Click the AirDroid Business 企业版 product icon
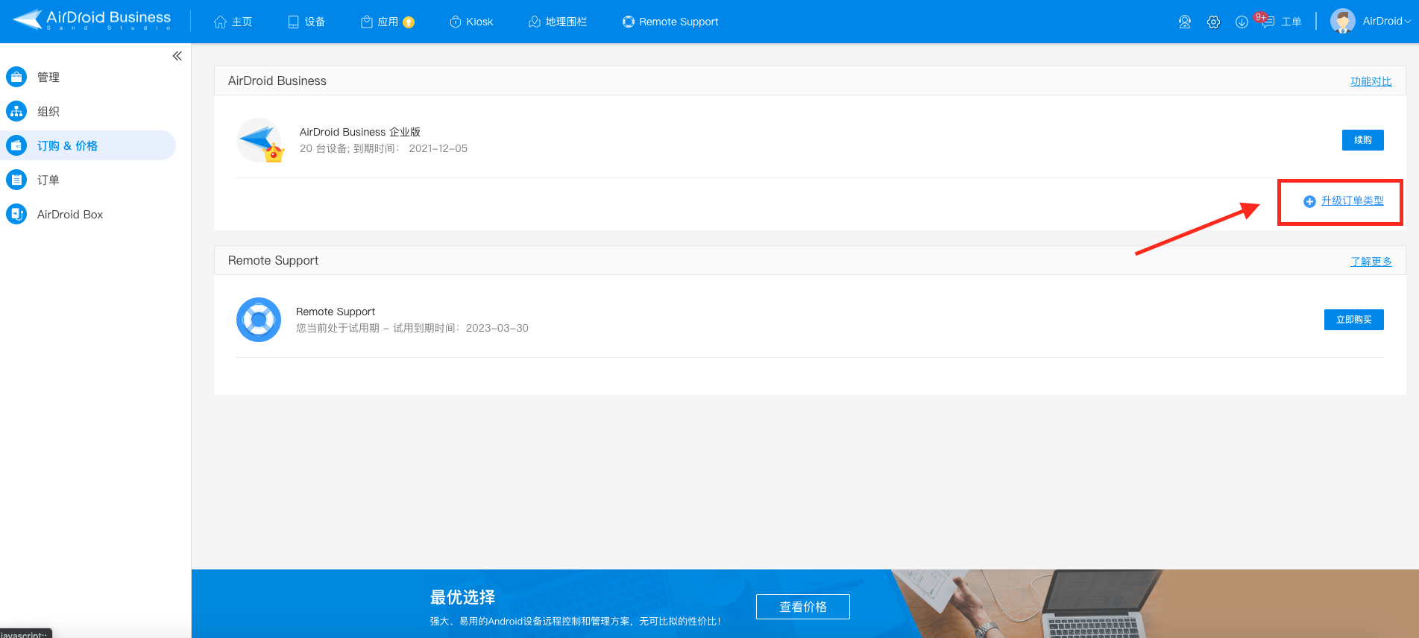Image resolution: width=1419 pixels, height=638 pixels. [x=260, y=140]
